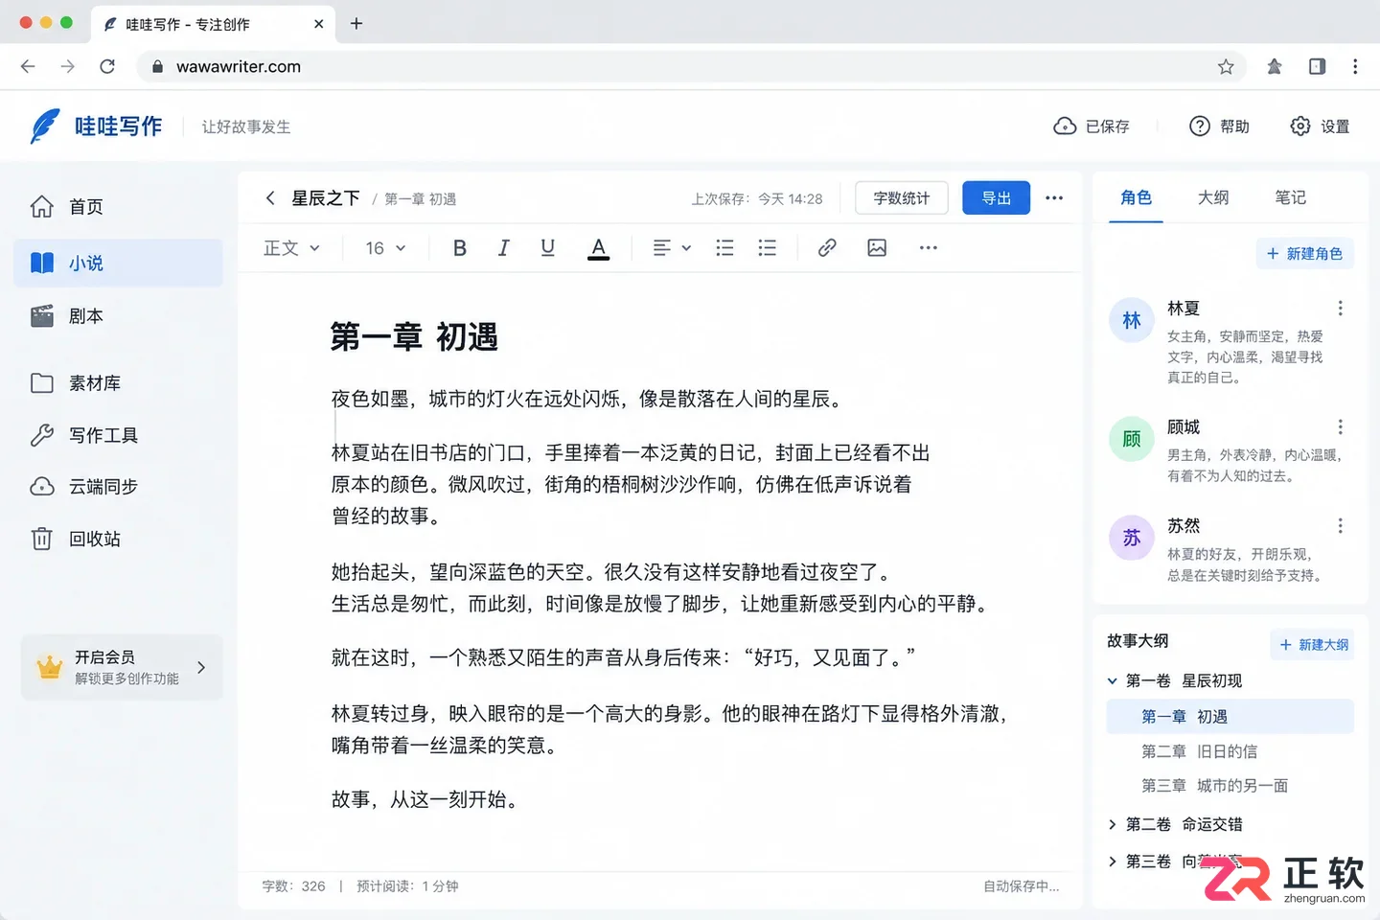Create a new outline with 新建大纲
Image resolution: width=1380 pixels, height=920 pixels.
coord(1314,645)
